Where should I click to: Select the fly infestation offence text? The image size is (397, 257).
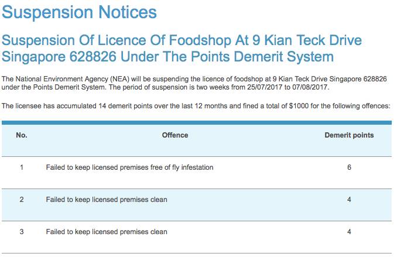point(129,167)
